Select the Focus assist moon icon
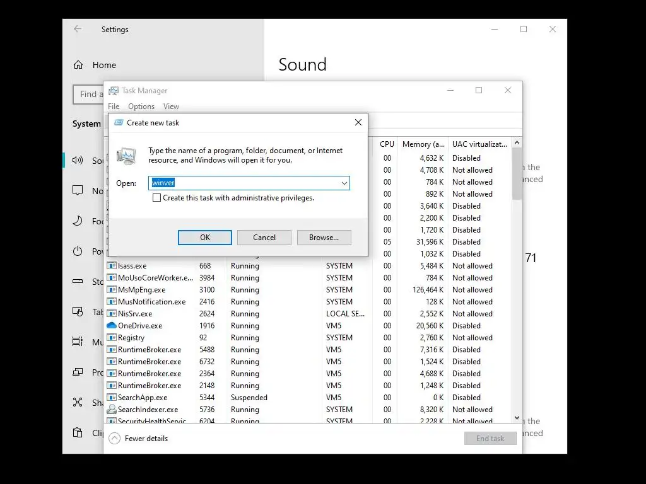Image resolution: width=646 pixels, height=484 pixels. tap(78, 221)
